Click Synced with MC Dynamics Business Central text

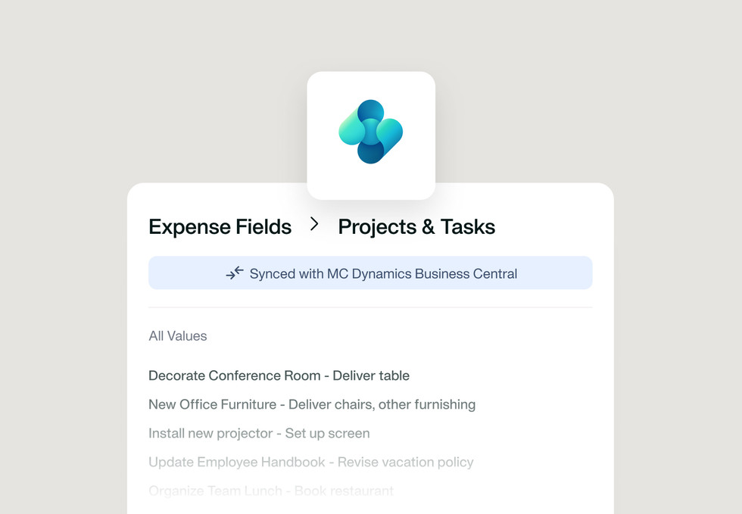383,273
